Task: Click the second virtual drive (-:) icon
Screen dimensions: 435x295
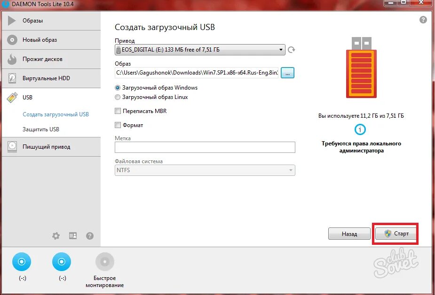Action: pyautogui.click(x=62, y=262)
